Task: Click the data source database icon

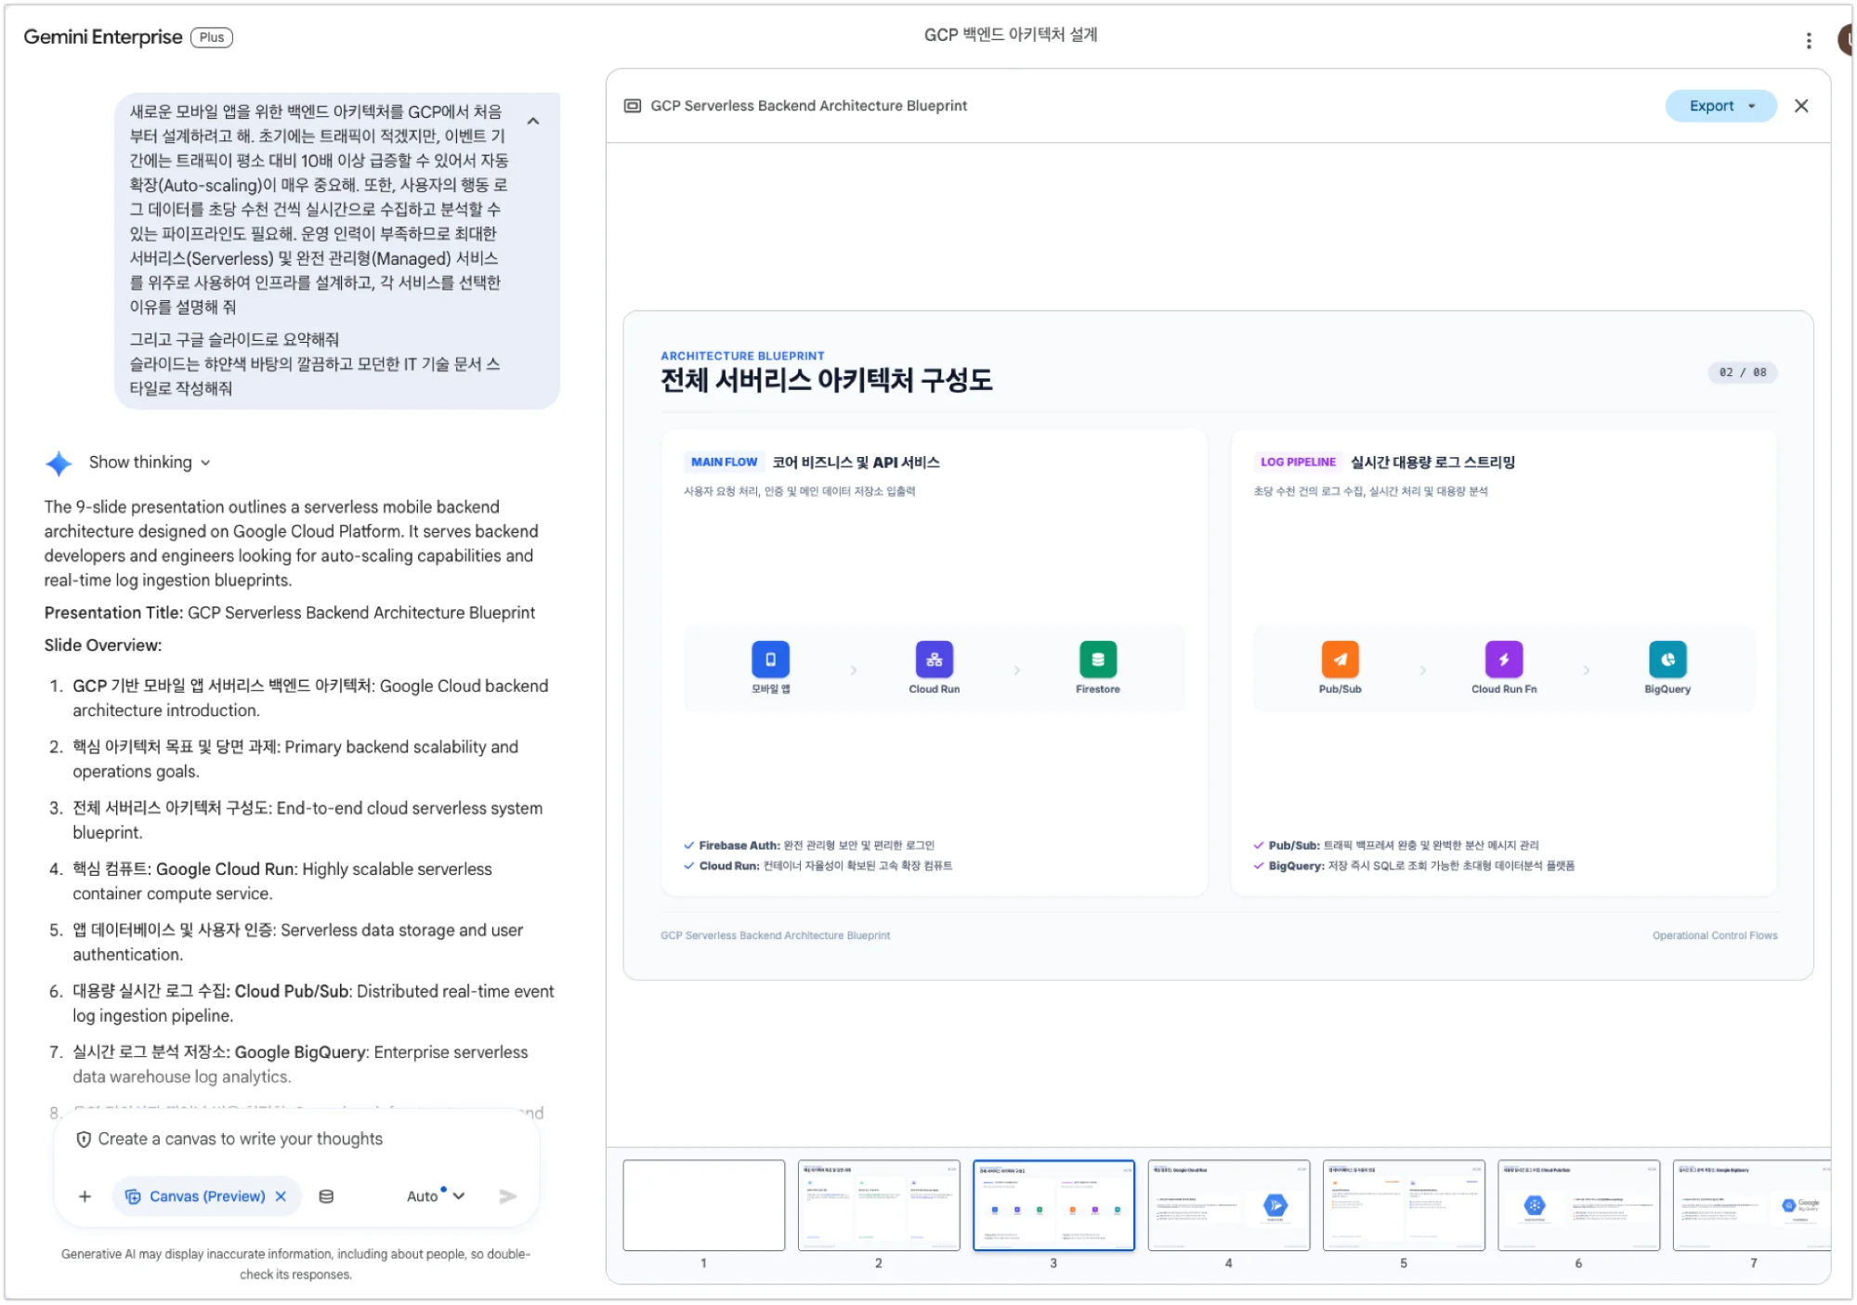Action: point(326,1196)
